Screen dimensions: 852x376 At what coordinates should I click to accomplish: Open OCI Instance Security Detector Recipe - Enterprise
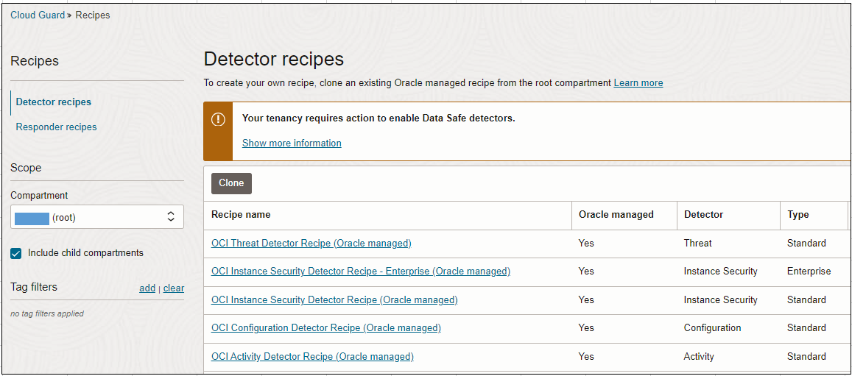(x=361, y=271)
